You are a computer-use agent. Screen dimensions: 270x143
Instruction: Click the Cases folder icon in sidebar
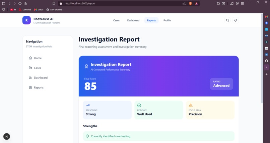tap(30, 67)
